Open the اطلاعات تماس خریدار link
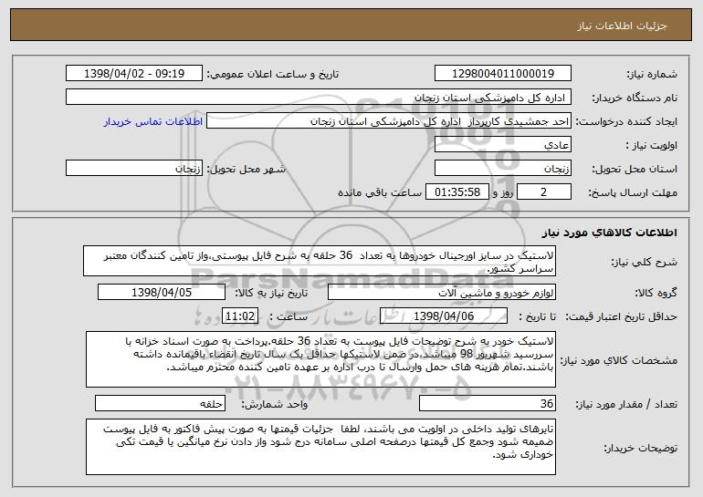The height and width of the screenshot is (497, 703). [152, 121]
